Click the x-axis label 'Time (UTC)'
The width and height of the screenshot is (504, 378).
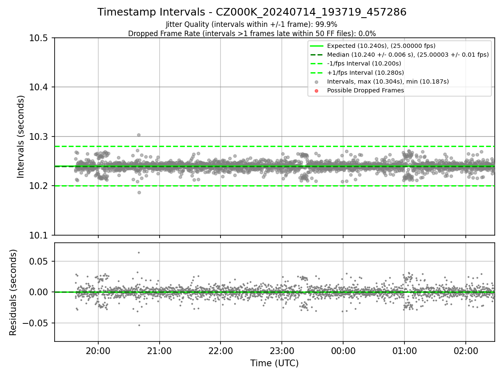274,363
